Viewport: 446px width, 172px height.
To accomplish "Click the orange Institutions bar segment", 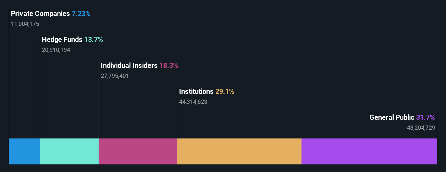I will pos(239,151).
